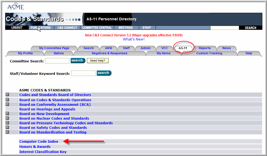Open the What's New! link
Image resolution: width=267 pixels, height=156 pixels.
pyautogui.click(x=134, y=39)
